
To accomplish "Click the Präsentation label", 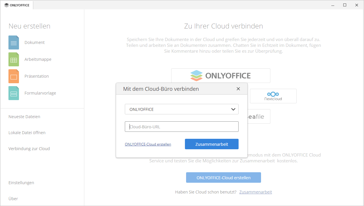I will 37,76.
